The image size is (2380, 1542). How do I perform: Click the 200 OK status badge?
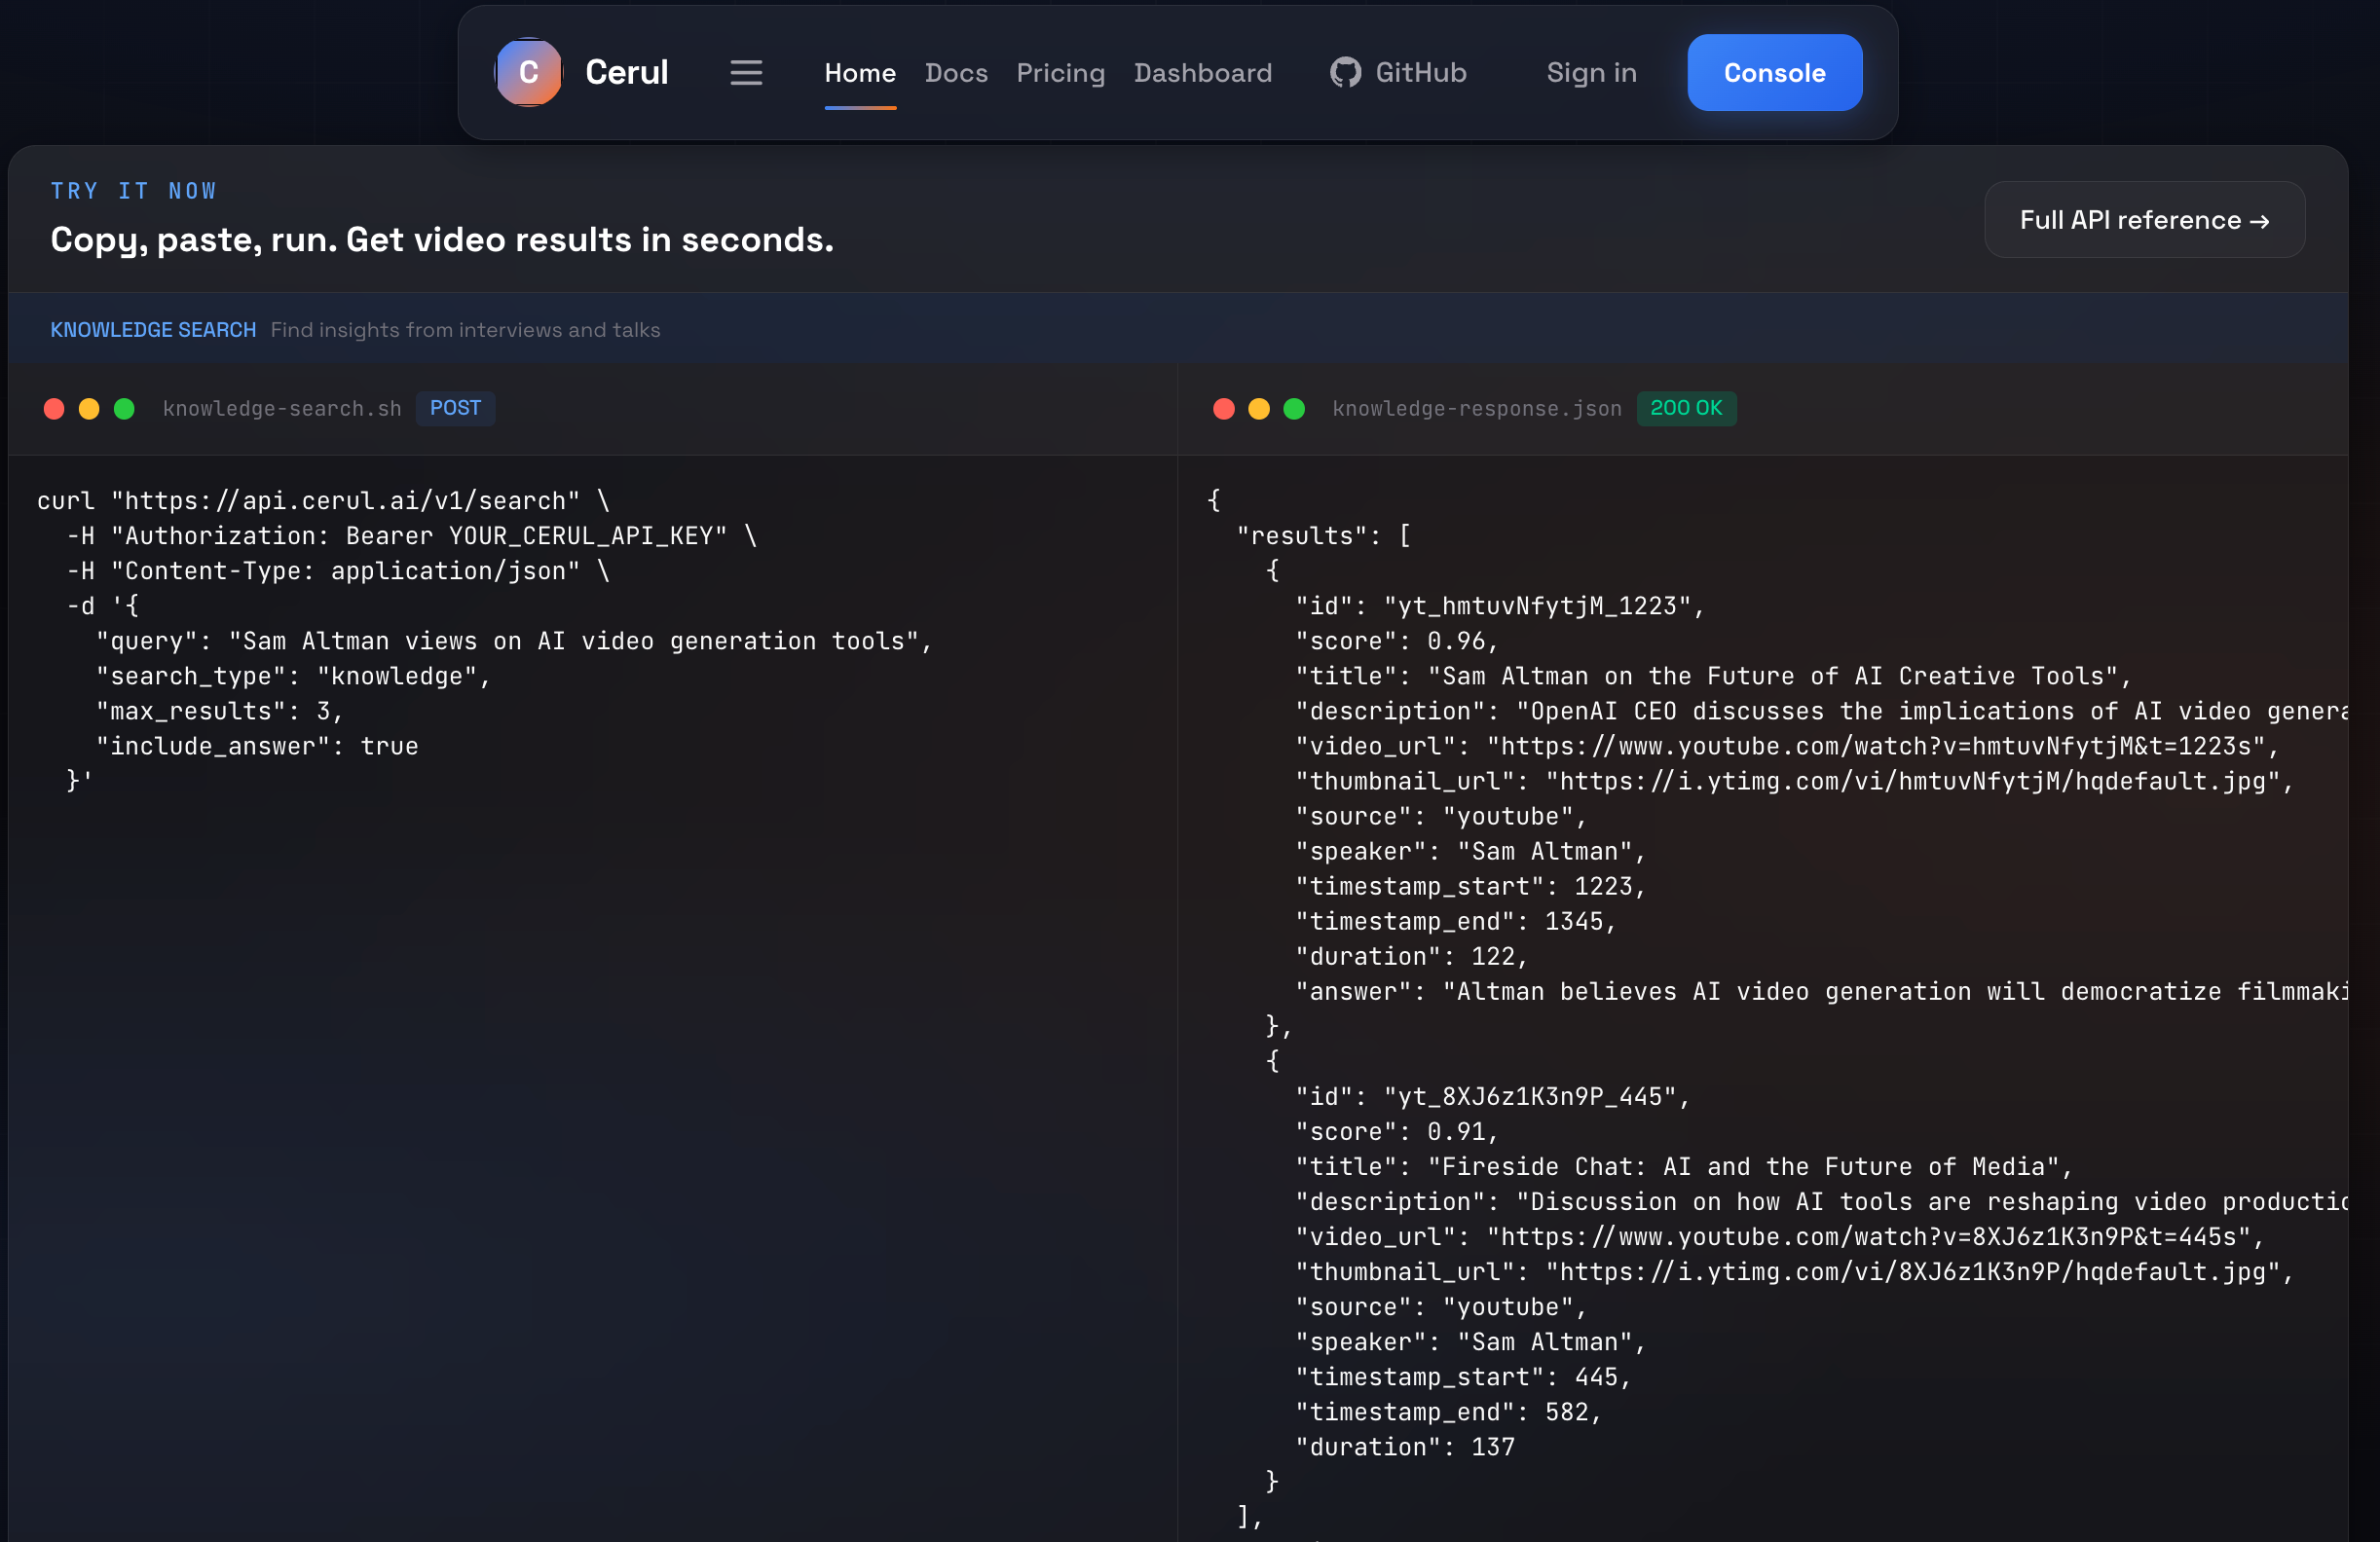(x=1686, y=409)
